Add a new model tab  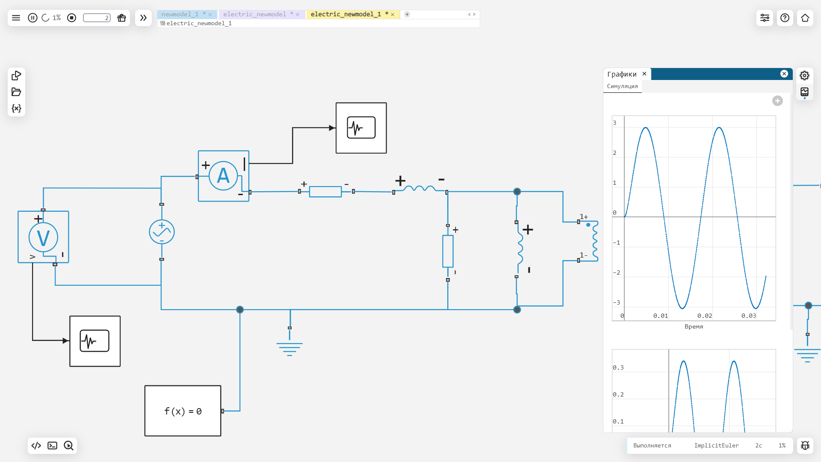point(407,14)
